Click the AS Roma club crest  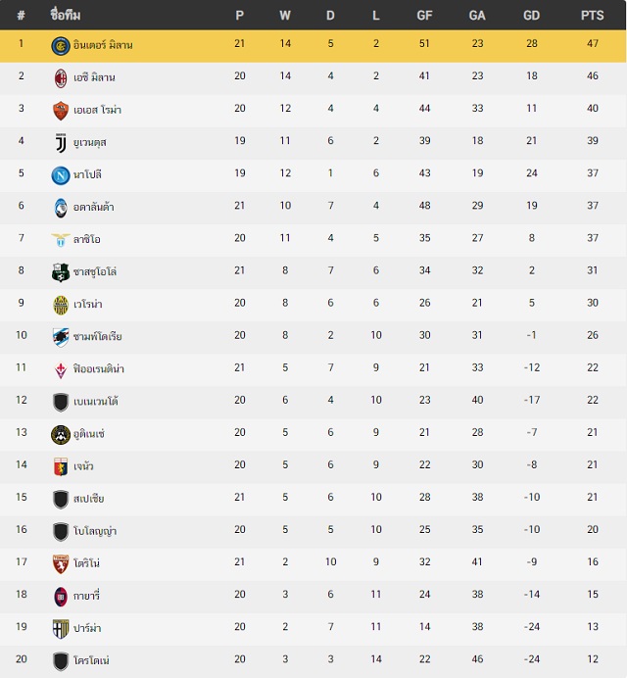pos(61,111)
